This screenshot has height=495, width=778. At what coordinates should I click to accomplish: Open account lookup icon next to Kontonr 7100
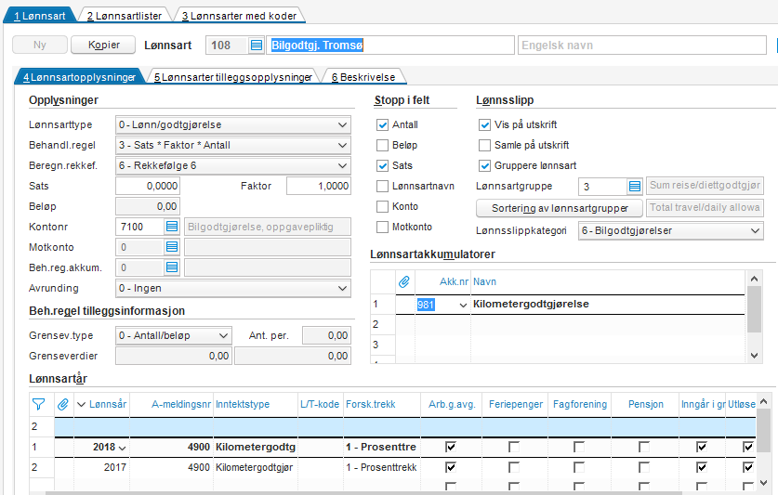172,226
